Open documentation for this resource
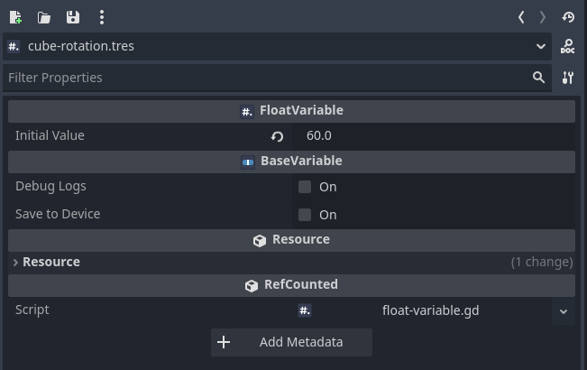Viewport: 587px width, 370px height. point(568,46)
